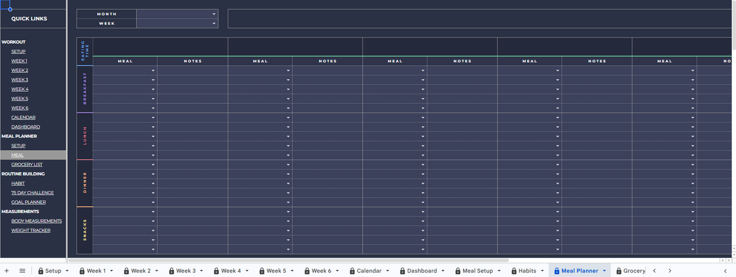Click the first MEAL column header
This screenshot has height=277, width=736.
[x=125, y=61]
